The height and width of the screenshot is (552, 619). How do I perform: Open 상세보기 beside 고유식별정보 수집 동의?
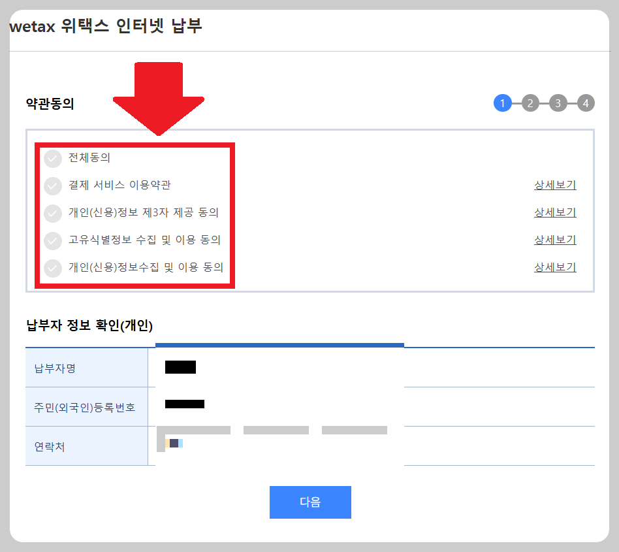[554, 240]
